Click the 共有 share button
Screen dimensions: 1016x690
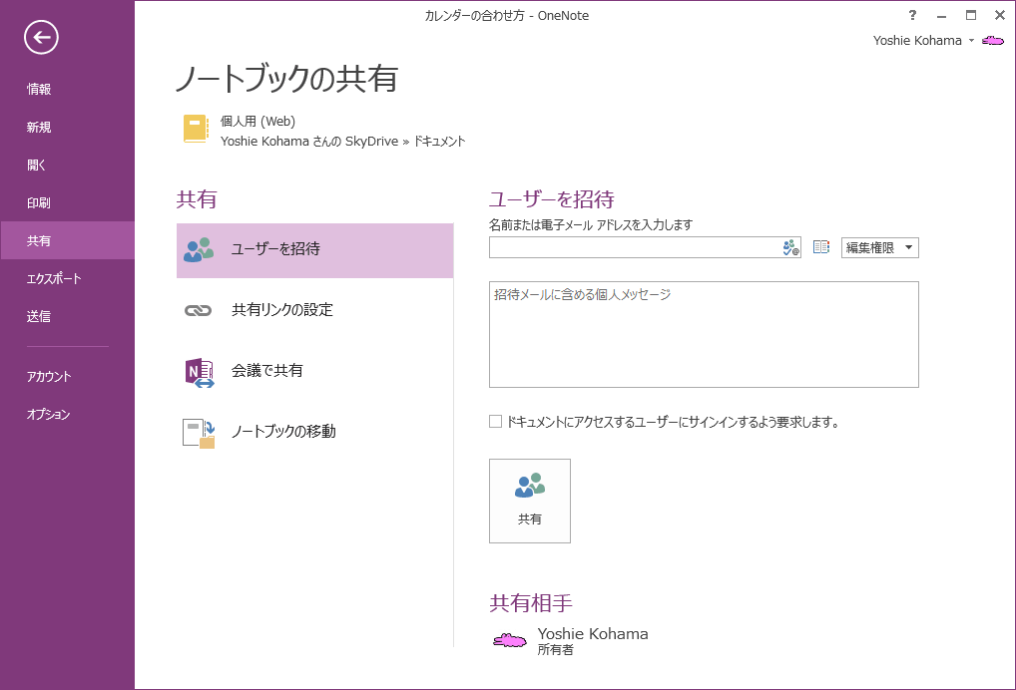pyautogui.click(x=530, y=501)
